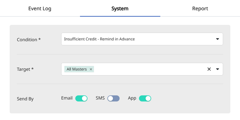This screenshot has width=240, height=120.
Task: Select the System tab
Action: [120, 9]
